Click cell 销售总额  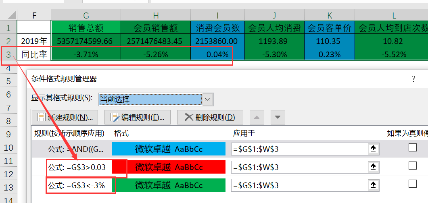(x=86, y=27)
